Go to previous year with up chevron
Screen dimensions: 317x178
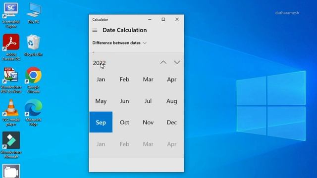(163, 63)
